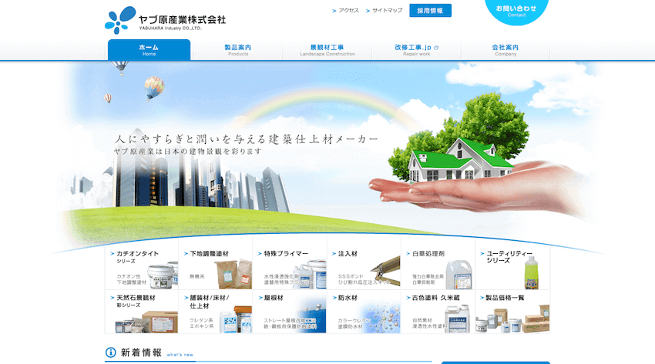Open ユーティリティー シリーズ product tile

tap(512, 267)
